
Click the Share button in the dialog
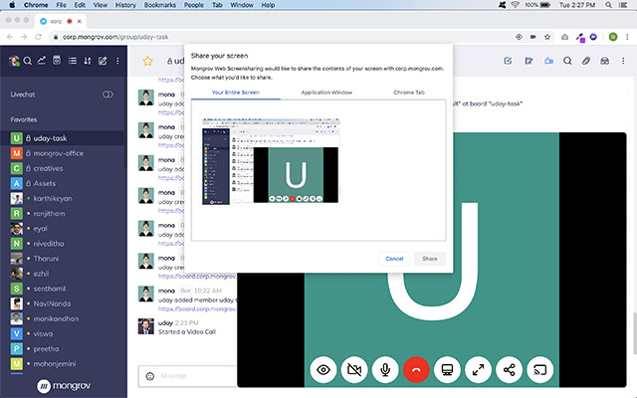pyautogui.click(x=430, y=259)
